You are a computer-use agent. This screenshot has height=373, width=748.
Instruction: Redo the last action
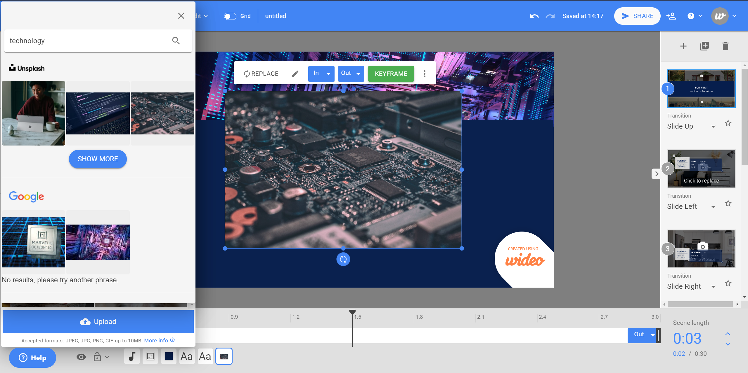tap(550, 16)
